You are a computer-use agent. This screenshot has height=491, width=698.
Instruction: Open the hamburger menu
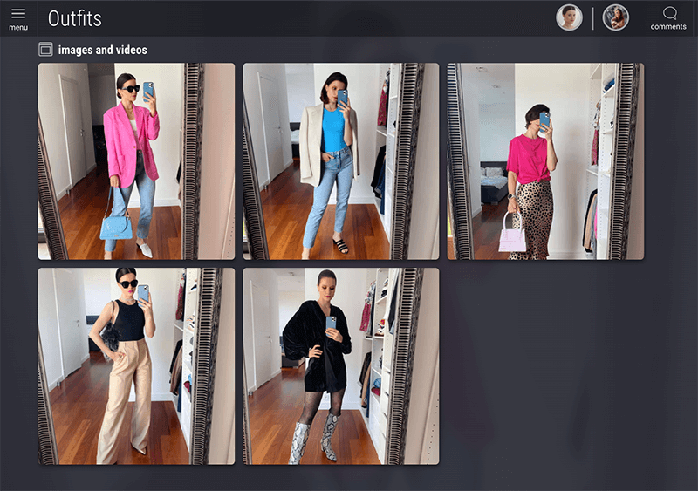pos(18,19)
